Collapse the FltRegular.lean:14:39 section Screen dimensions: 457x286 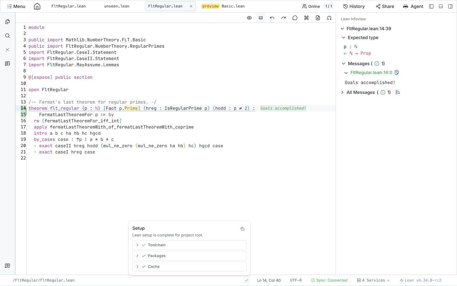(x=342, y=29)
